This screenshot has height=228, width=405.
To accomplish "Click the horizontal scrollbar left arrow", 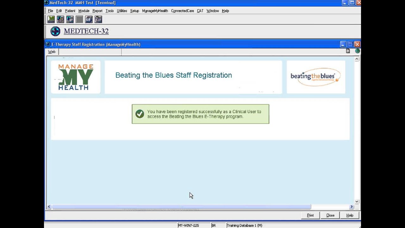I will (x=49, y=207).
